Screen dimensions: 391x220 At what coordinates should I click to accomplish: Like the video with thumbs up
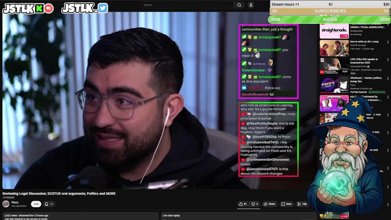click(243, 204)
